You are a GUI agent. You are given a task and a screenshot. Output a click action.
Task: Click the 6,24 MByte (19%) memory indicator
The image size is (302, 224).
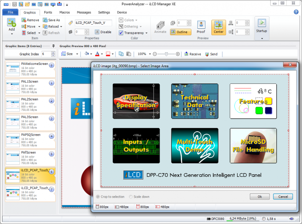click(243, 219)
